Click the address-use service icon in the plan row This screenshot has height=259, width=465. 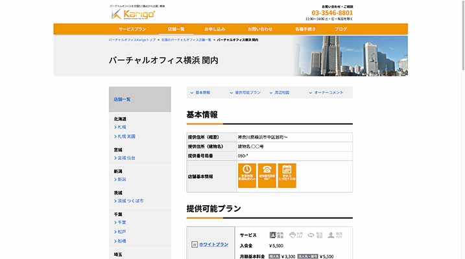click(x=276, y=235)
